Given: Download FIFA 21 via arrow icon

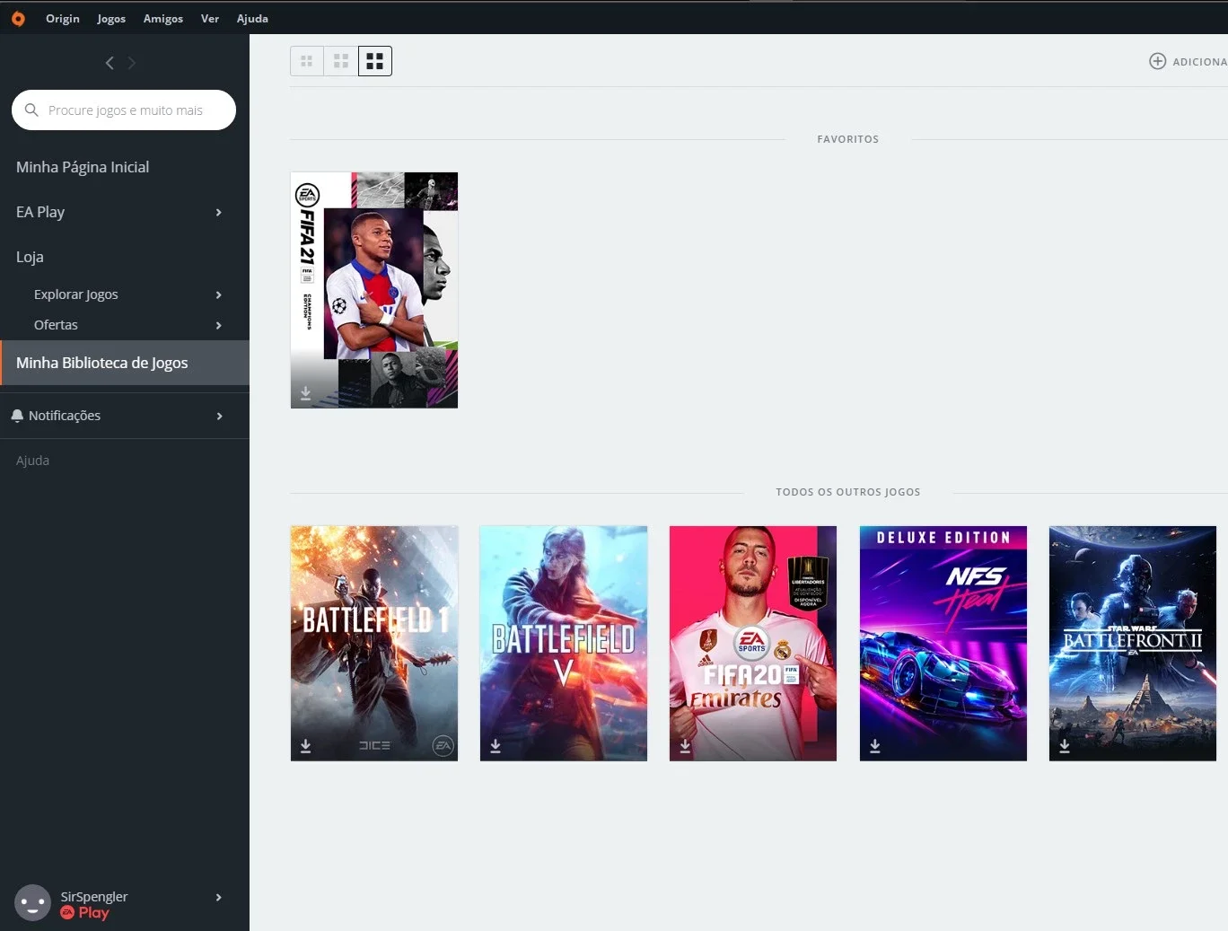Looking at the screenshot, I should pos(306,393).
